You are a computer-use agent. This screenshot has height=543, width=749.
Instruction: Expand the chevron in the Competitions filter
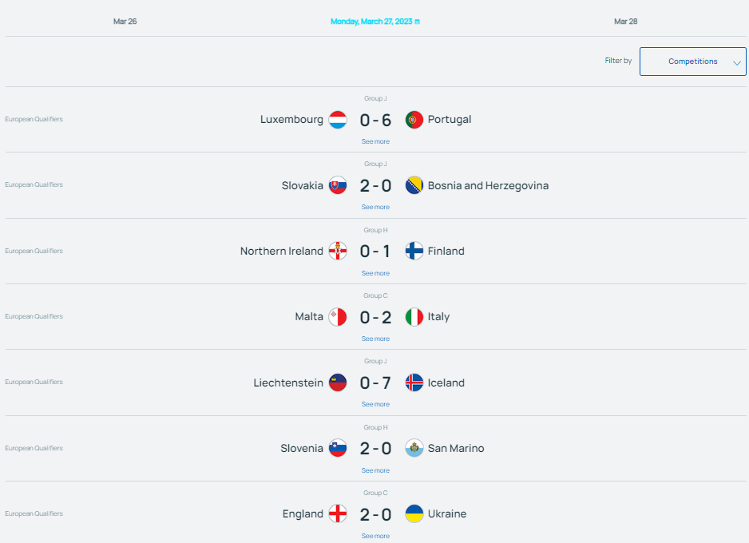click(x=736, y=62)
